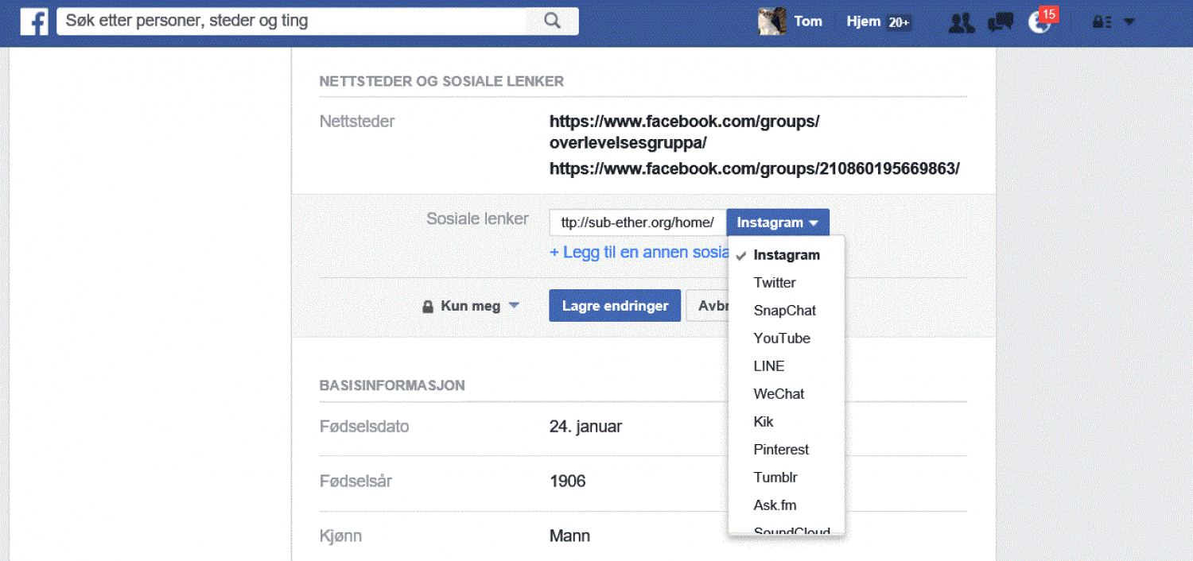Click the social link URL input field

click(636, 222)
